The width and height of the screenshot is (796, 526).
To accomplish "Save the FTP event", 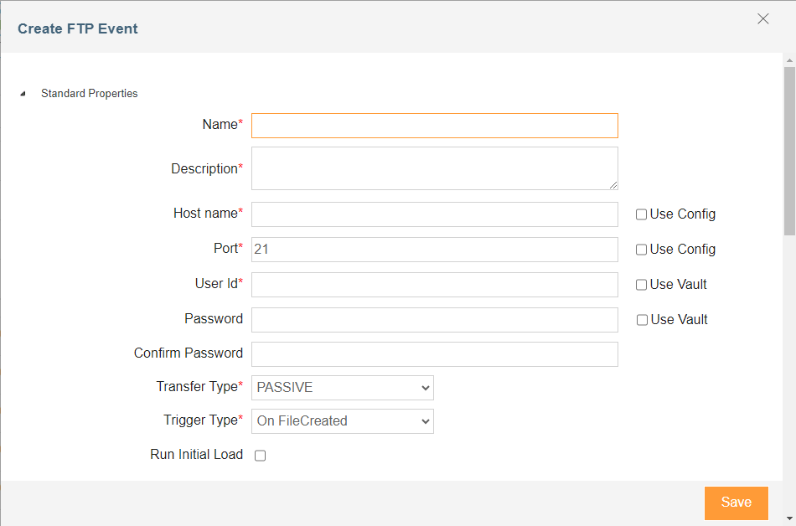I will (x=737, y=503).
